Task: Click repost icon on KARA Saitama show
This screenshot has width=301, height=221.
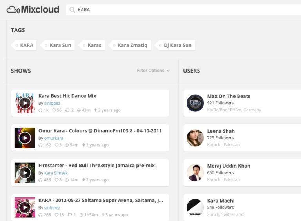Action: click(70, 215)
